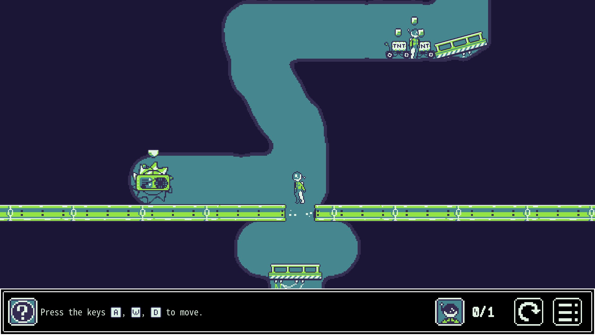
Task: Click the left green rail girder
Action: click(143, 213)
